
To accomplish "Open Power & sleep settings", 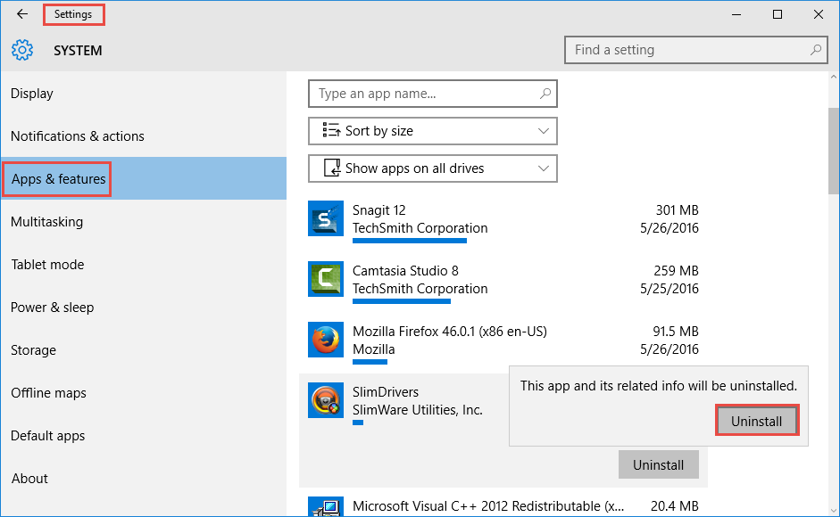I will pyautogui.click(x=144, y=308).
